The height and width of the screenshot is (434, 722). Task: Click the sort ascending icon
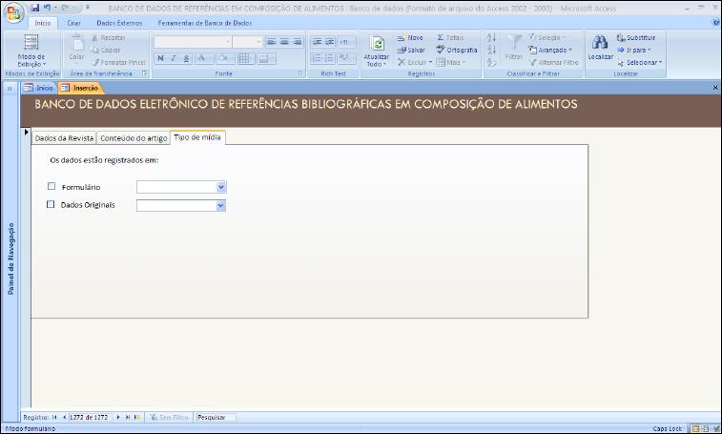click(492, 38)
